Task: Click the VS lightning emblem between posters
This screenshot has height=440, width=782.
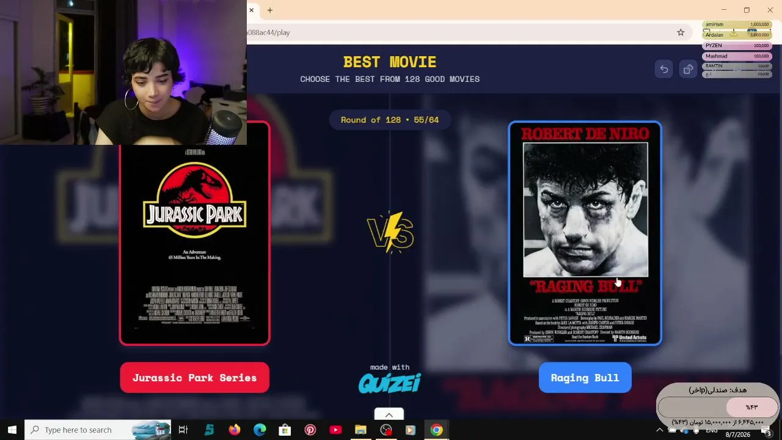Action: [390, 232]
